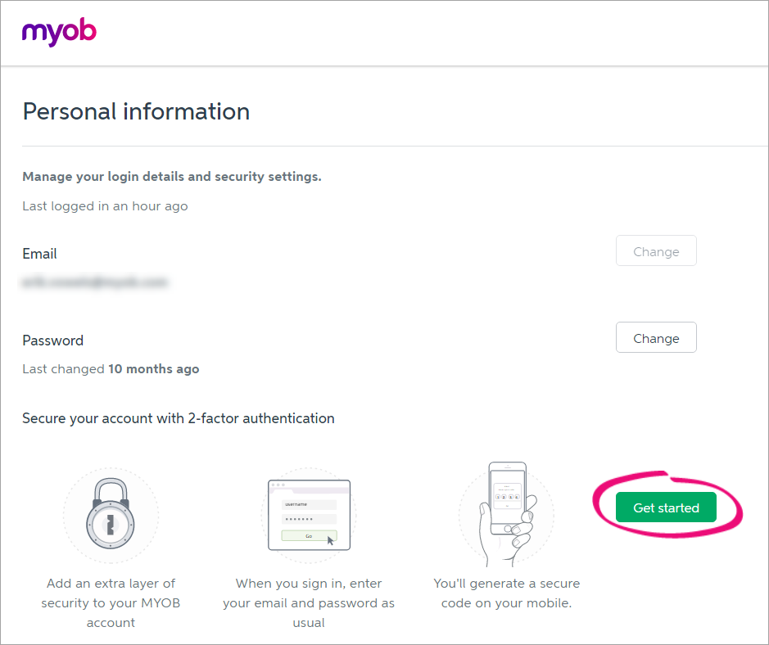Click the 'Last changed 10 months ago' text
This screenshot has width=769, height=645.
pos(111,369)
